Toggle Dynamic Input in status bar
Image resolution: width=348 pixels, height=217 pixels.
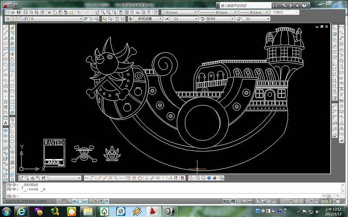tap(96, 201)
